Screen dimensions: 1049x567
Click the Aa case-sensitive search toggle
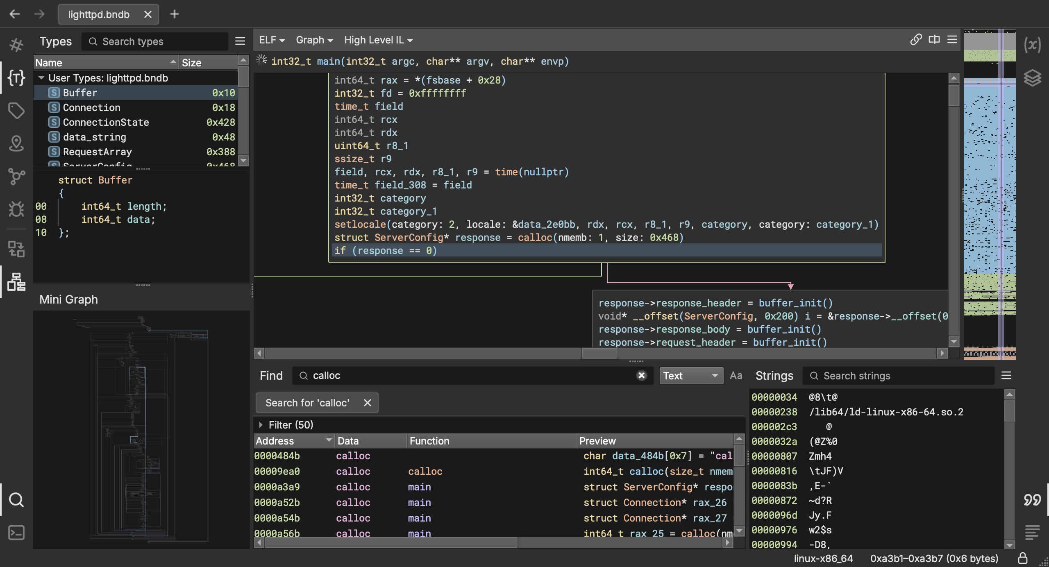[x=736, y=376]
